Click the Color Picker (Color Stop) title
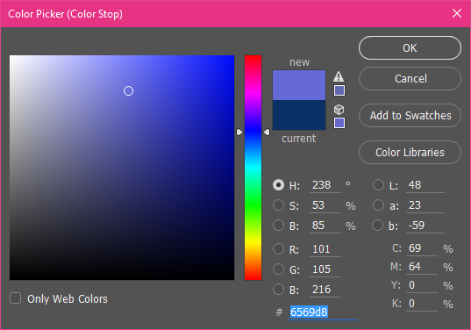 65,14
